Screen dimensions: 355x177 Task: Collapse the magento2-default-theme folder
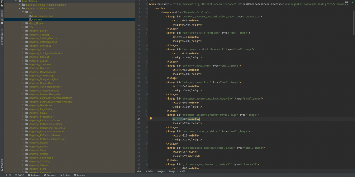(19, 8)
